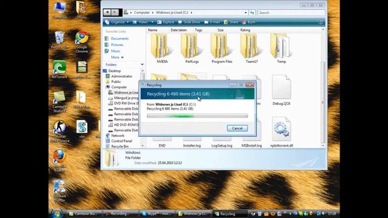Open the Organize dropdown menu
This screenshot has height=218, width=388.
pos(117,22)
